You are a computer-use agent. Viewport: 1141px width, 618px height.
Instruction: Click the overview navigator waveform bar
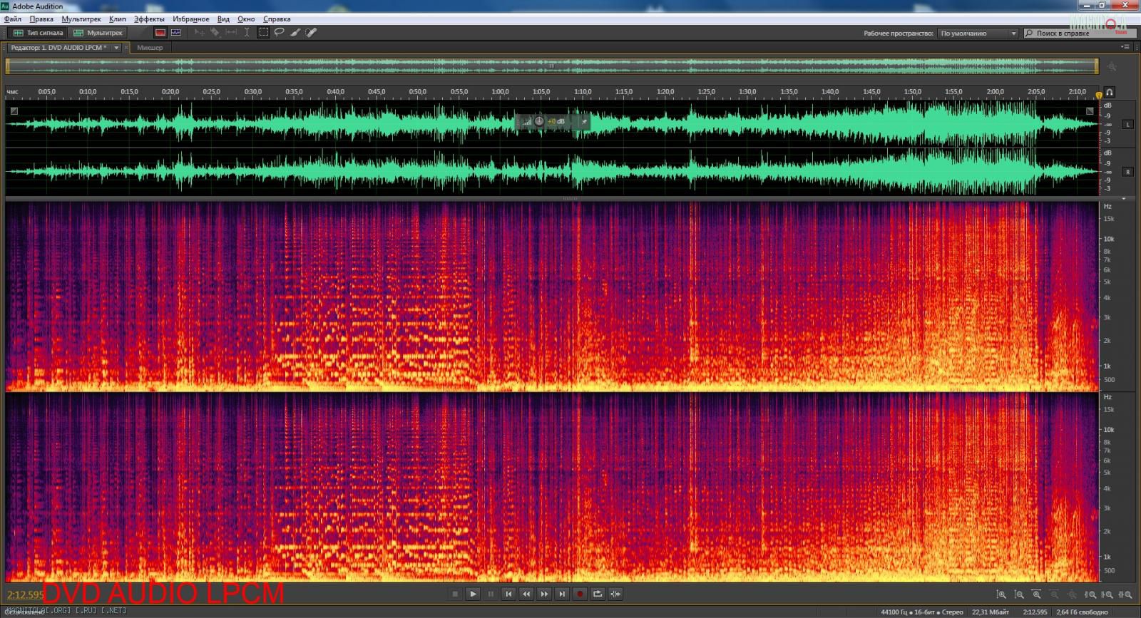click(x=551, y=66)
